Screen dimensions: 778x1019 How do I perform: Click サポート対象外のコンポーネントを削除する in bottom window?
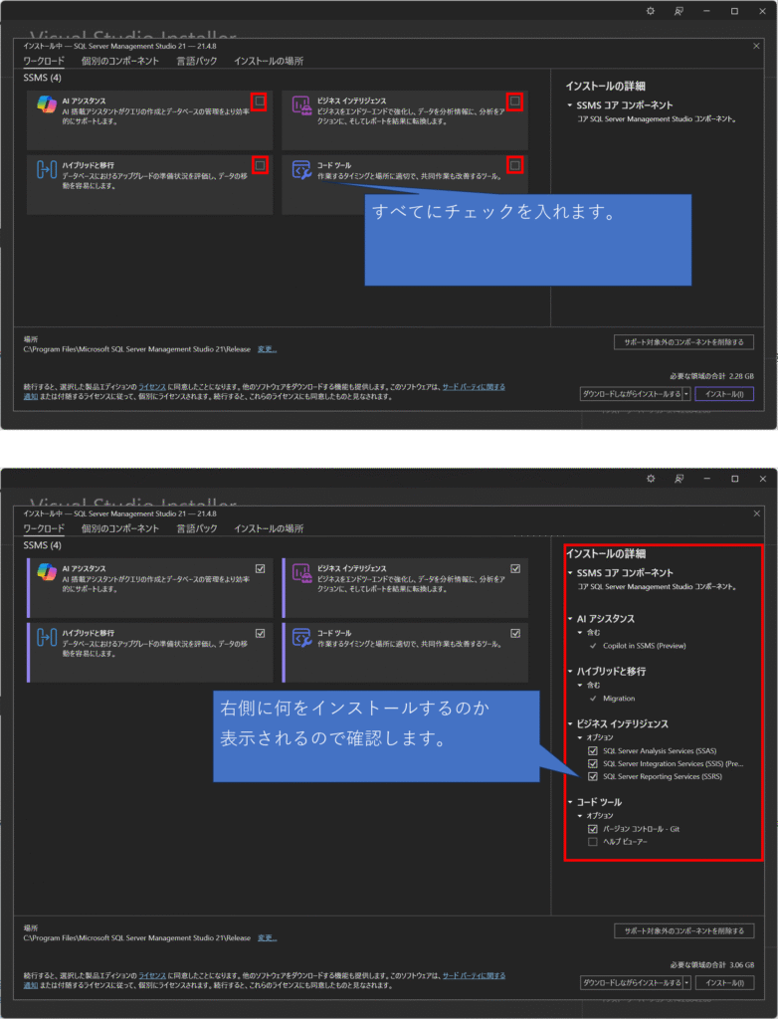pos(683,930)
